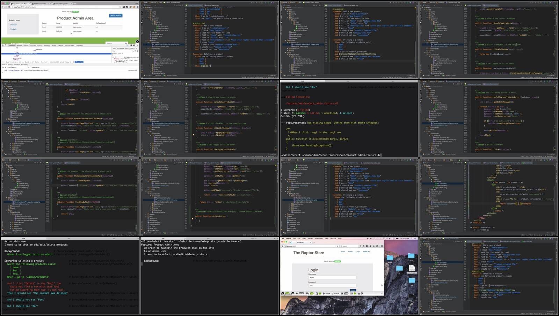Click the Username field on the Login form
The height and width of the screenshot is (316, 559).
point(332,278)
